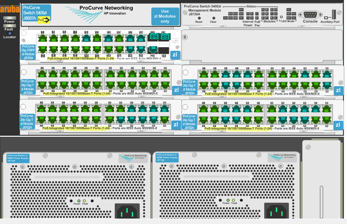The image size is (347, 224).
Task: Select port 9 on the J8705A Gig-T/SFP module
Action: tap(86, 39)
